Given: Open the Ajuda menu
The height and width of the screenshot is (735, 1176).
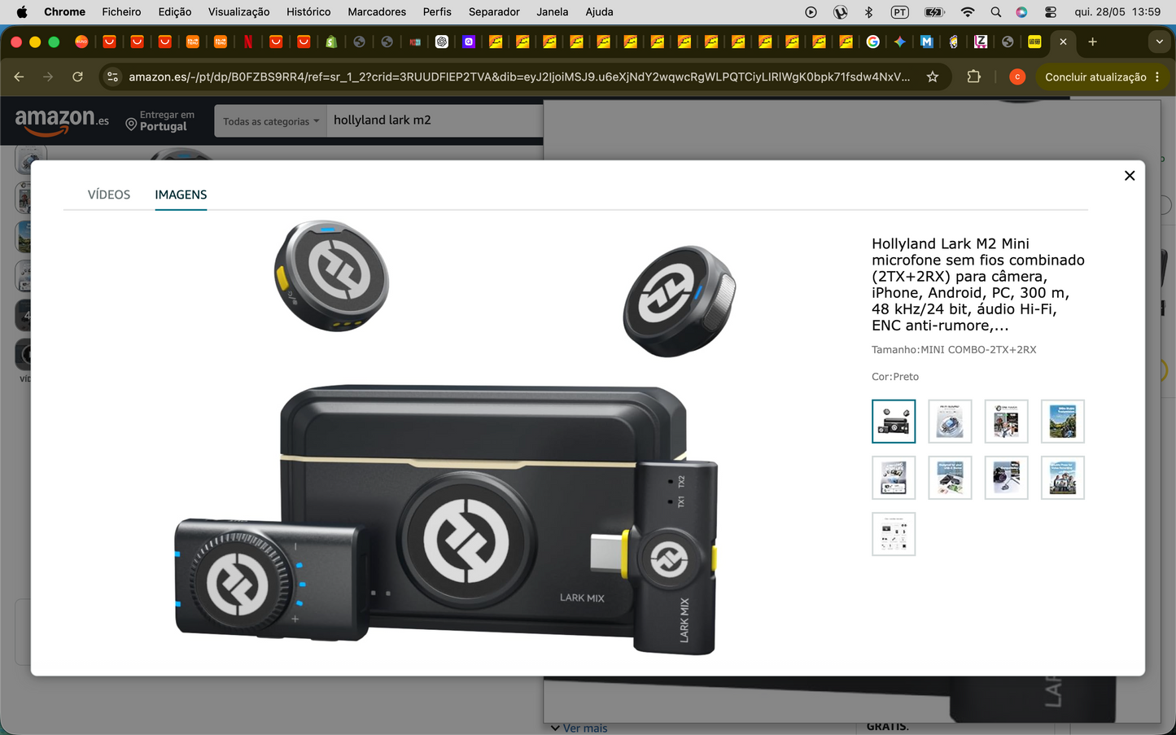Looking at the screenshot, I should (x=599, y=11).
